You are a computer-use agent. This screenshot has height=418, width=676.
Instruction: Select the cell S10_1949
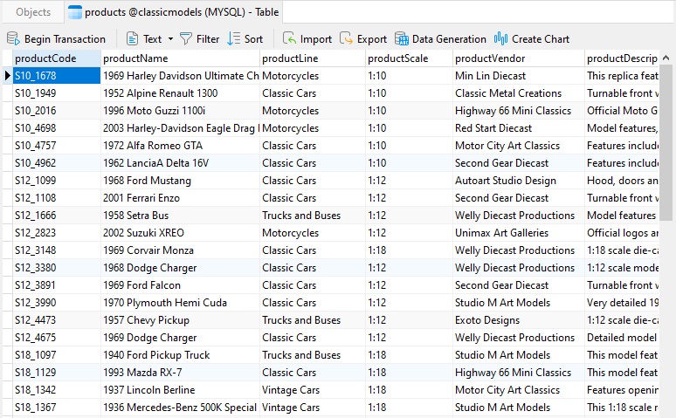pos(57,93)
